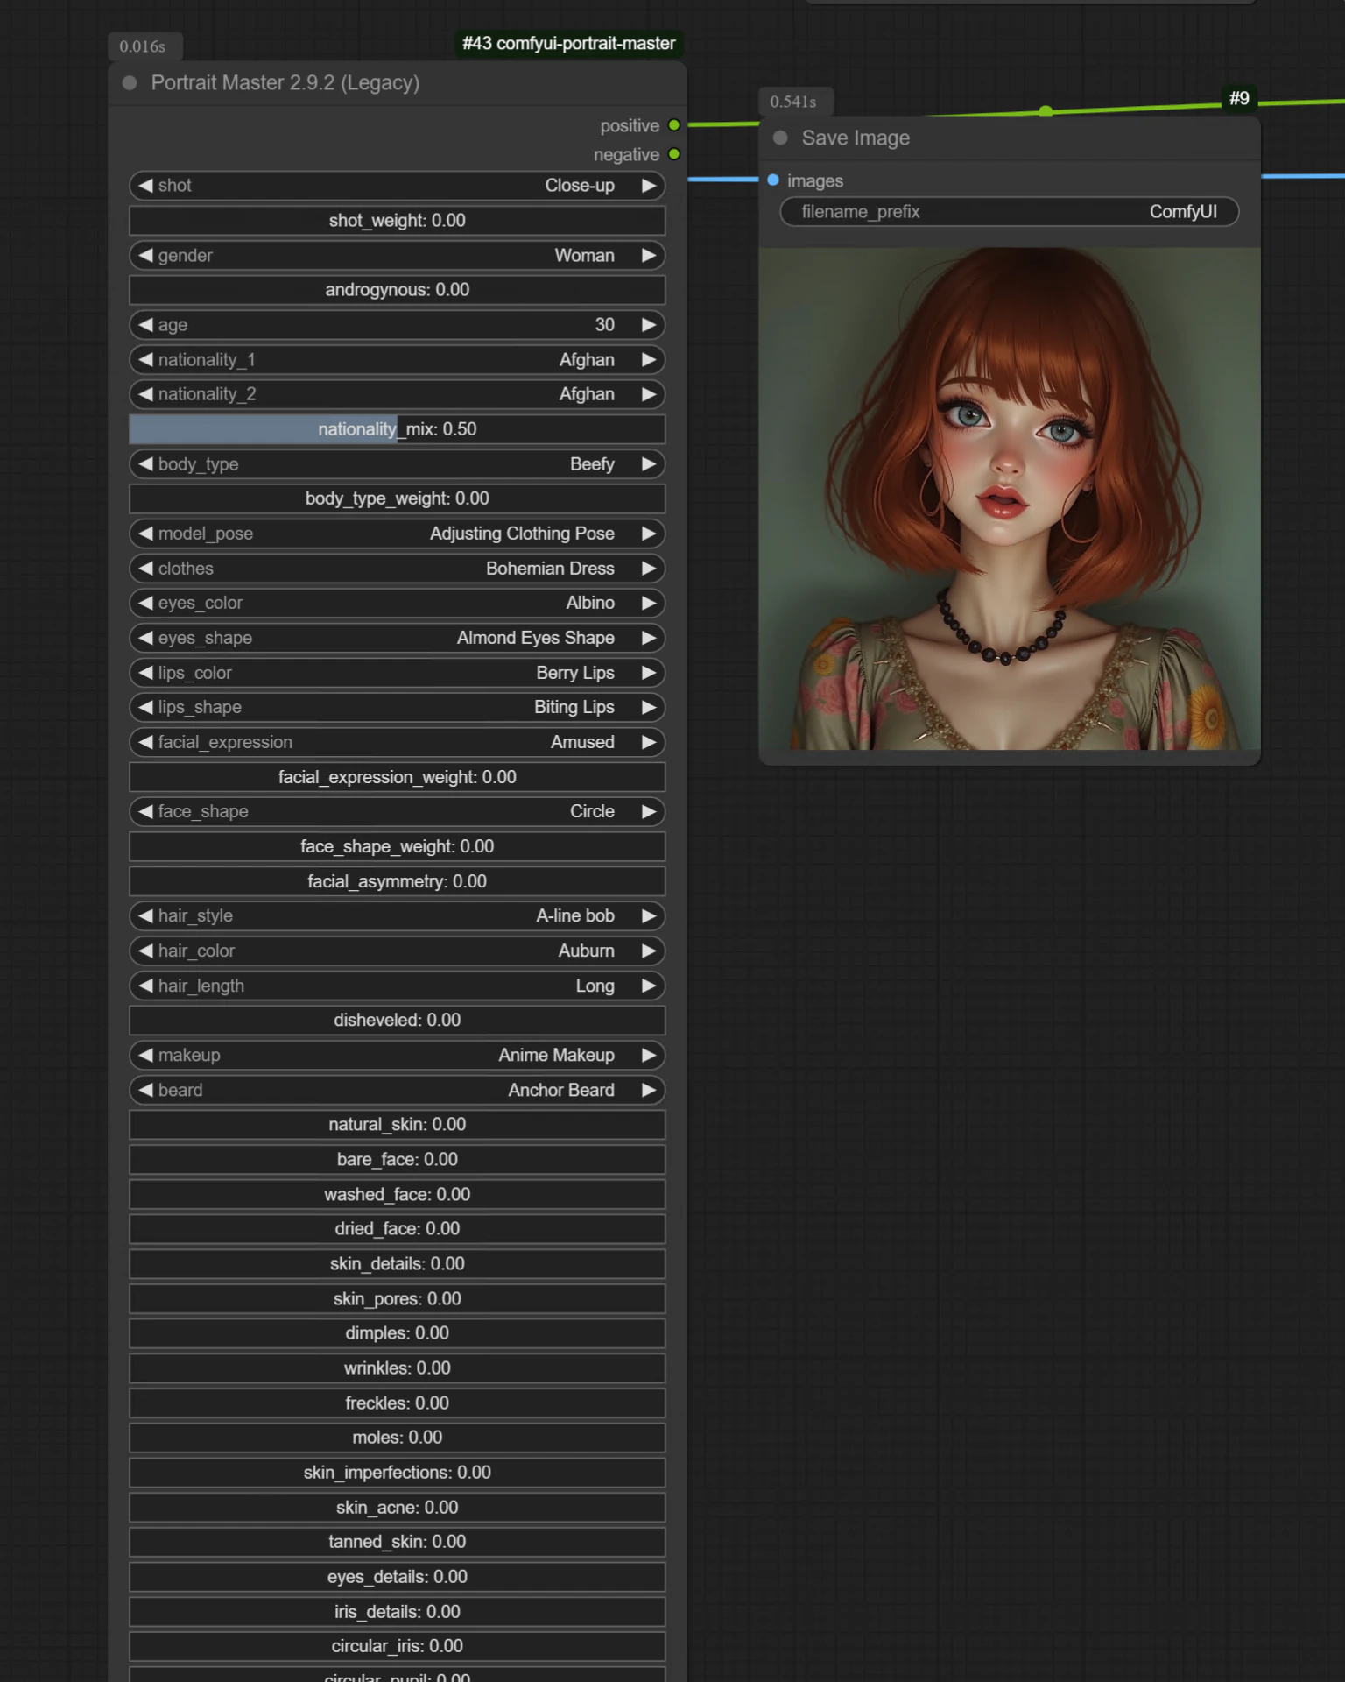Click the #9 node badge
Image resolution: width=1345 pixels, height=1682 pixels.
tap(1238, 99)
